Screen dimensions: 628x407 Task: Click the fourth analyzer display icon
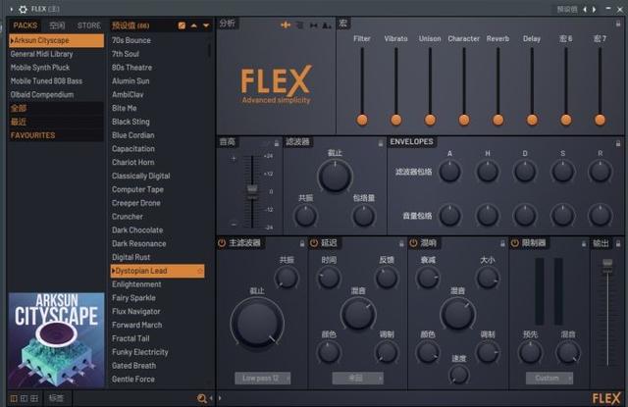point(327,25)
